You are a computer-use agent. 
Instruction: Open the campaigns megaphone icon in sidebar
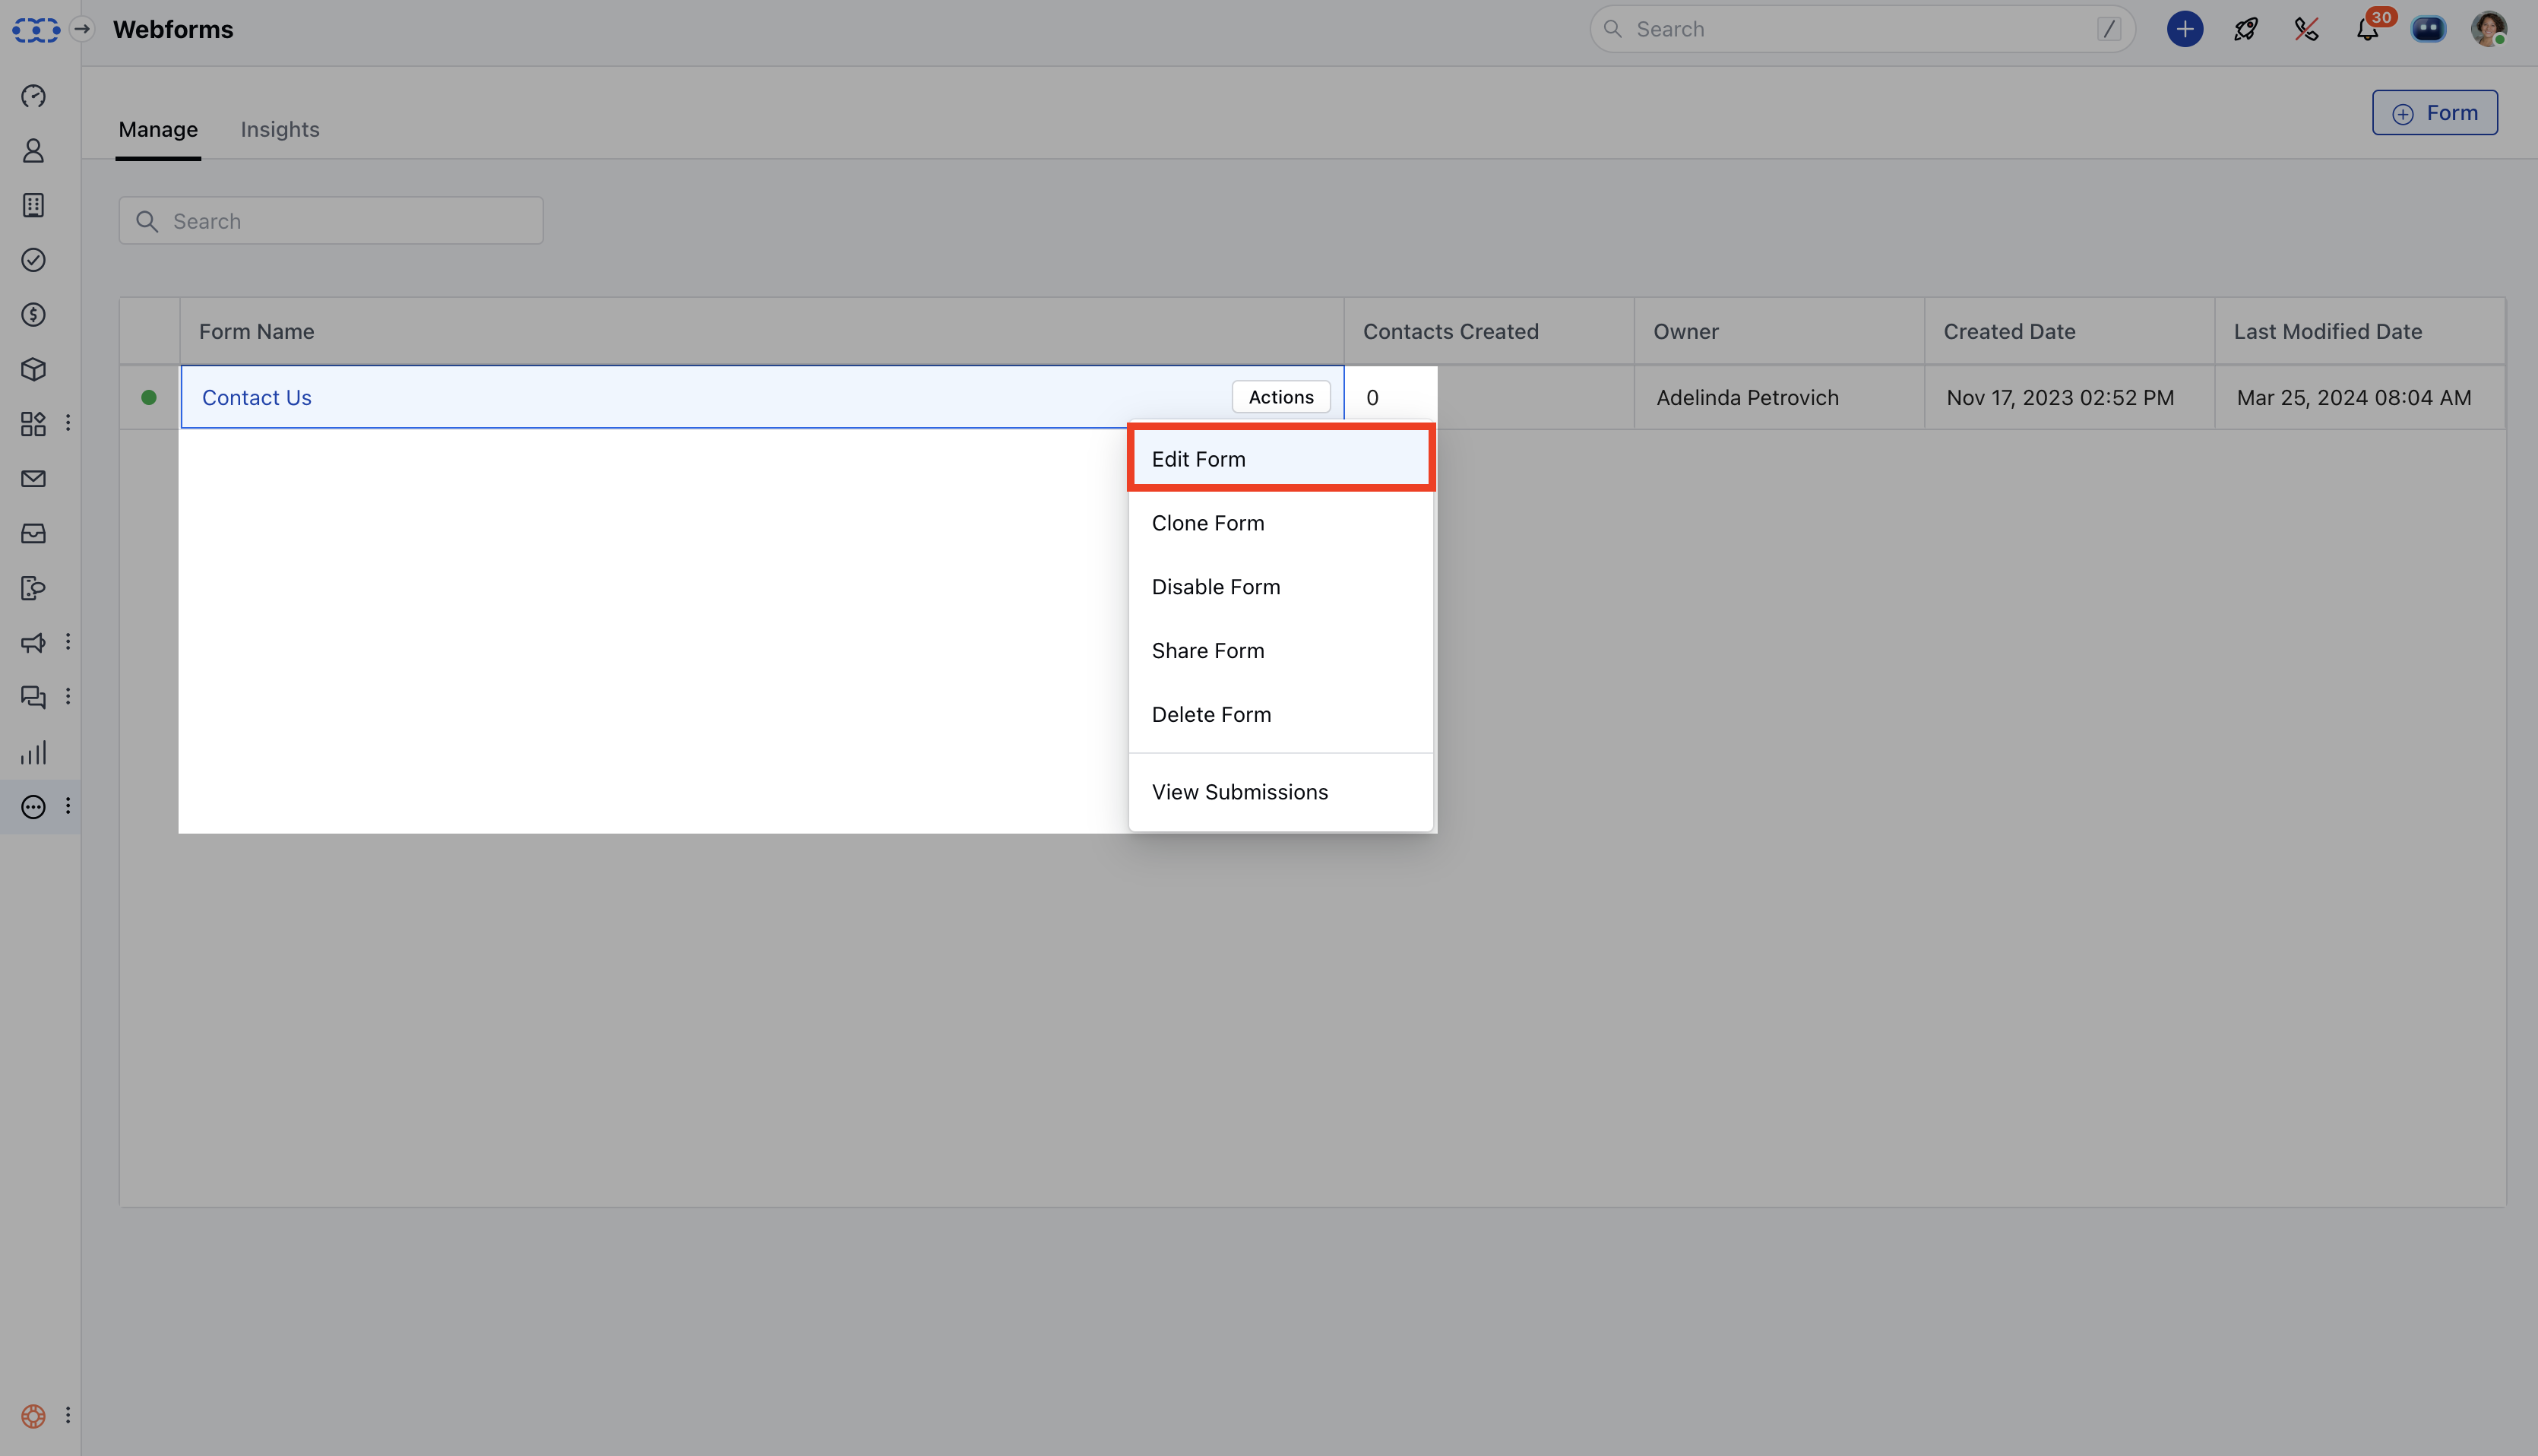pyautogui.click(x=33, y=643)
